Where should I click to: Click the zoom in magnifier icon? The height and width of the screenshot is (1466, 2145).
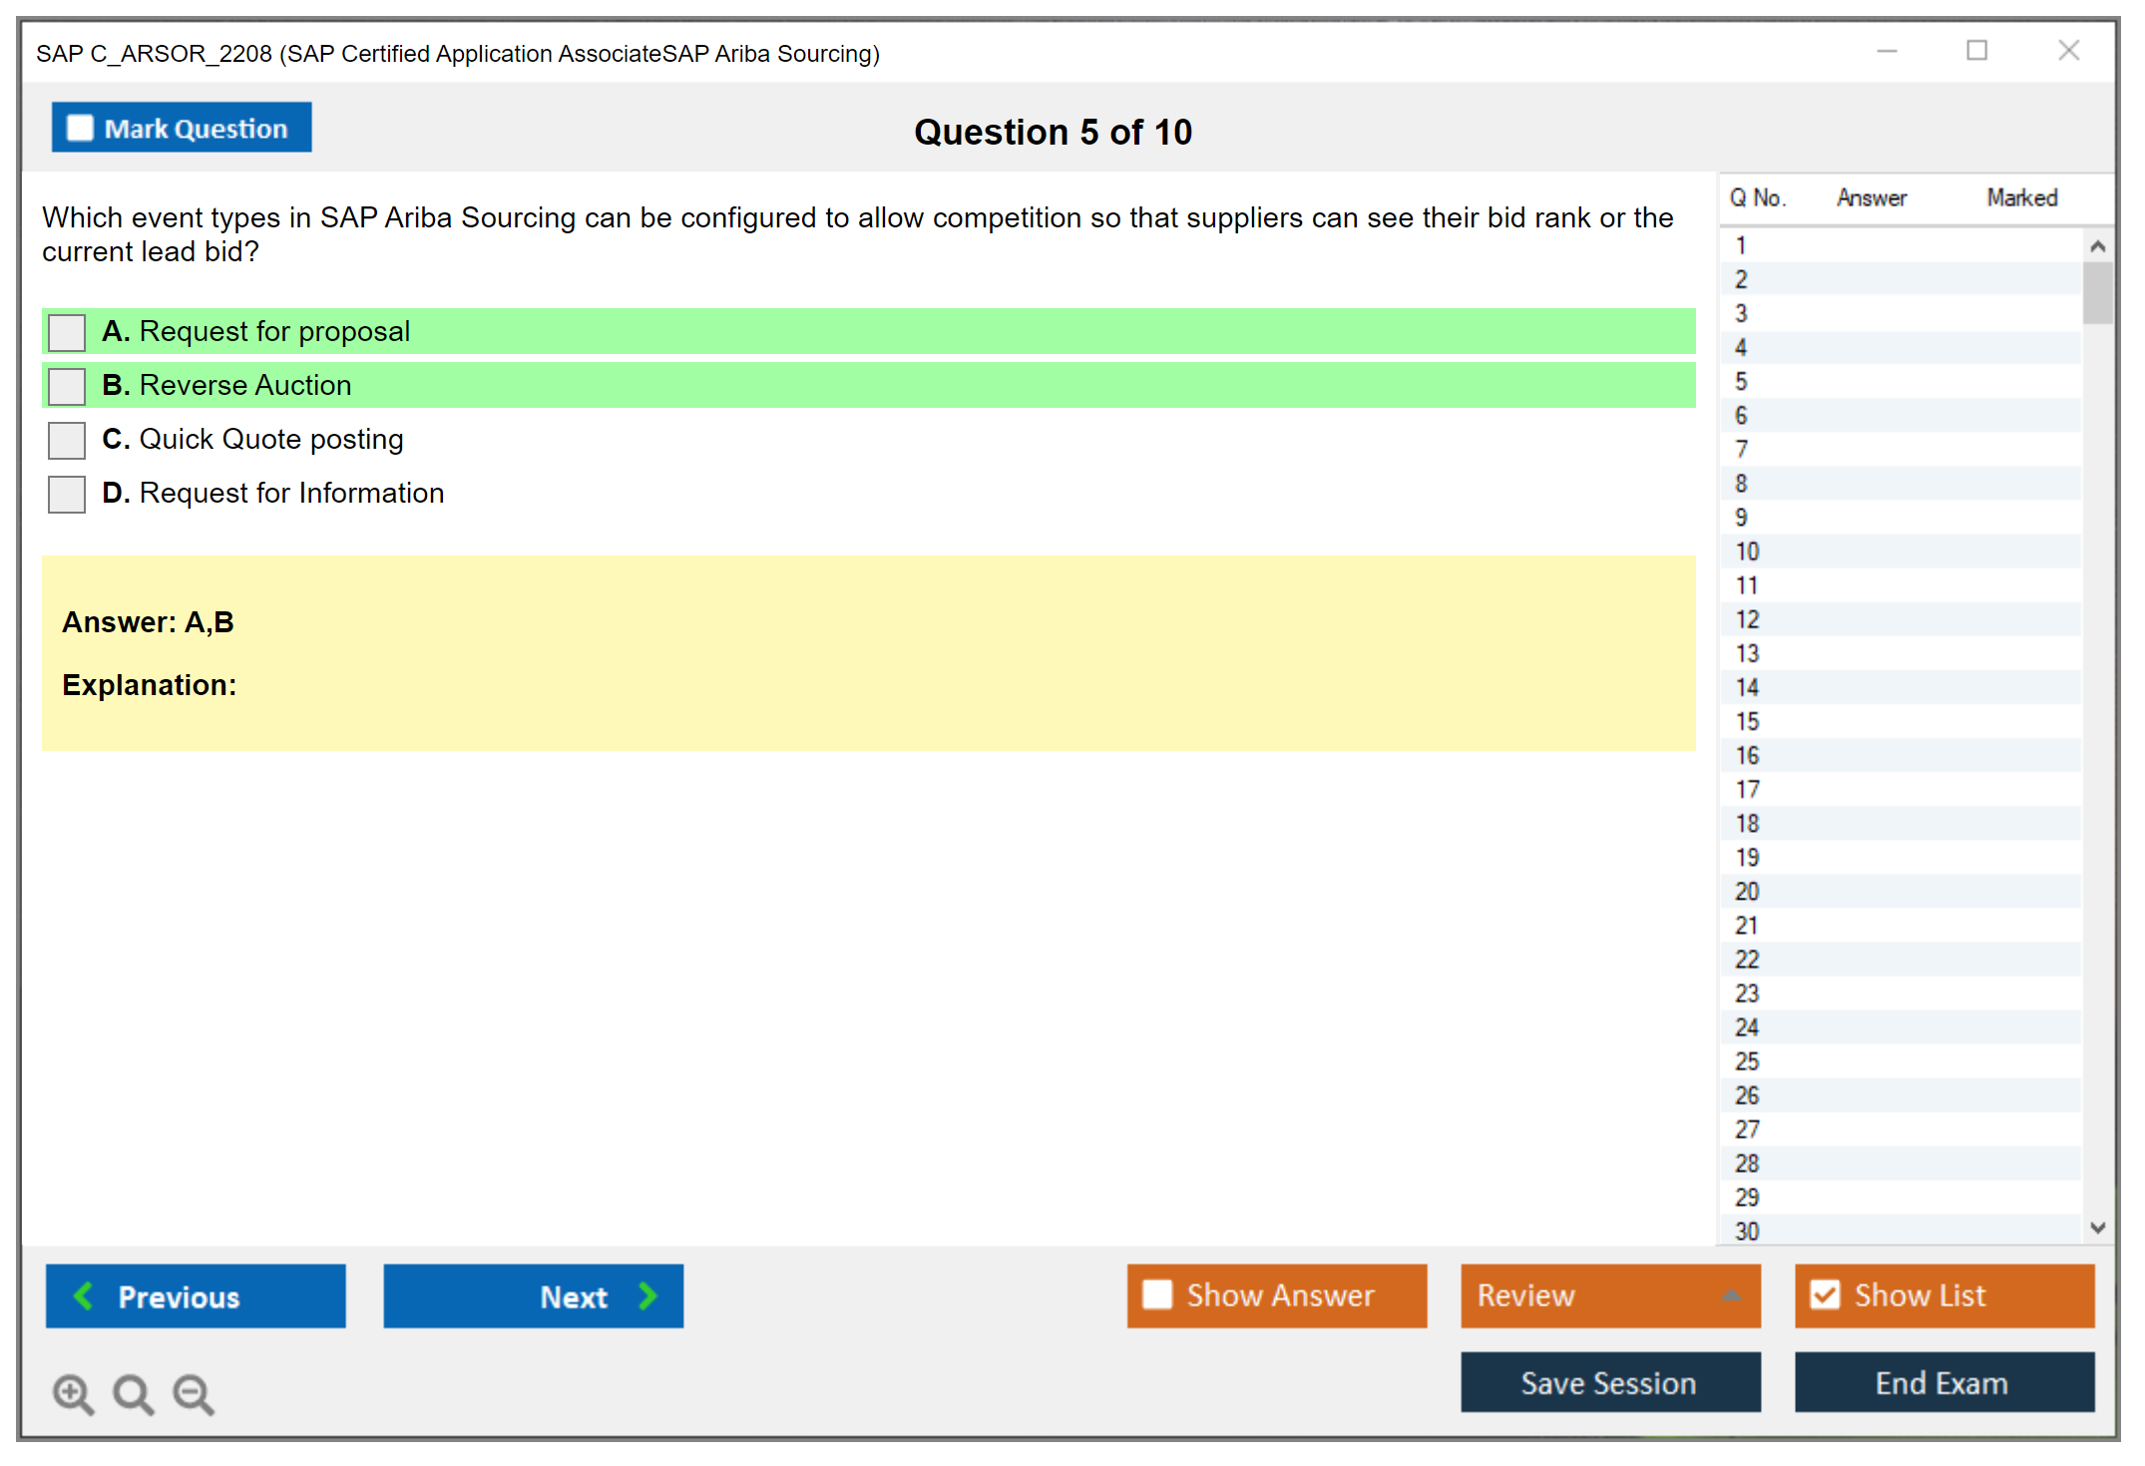coord(73,1393)
